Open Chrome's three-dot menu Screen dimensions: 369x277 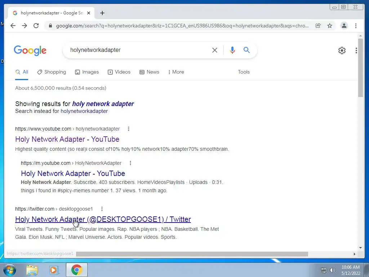pos(356,26)
